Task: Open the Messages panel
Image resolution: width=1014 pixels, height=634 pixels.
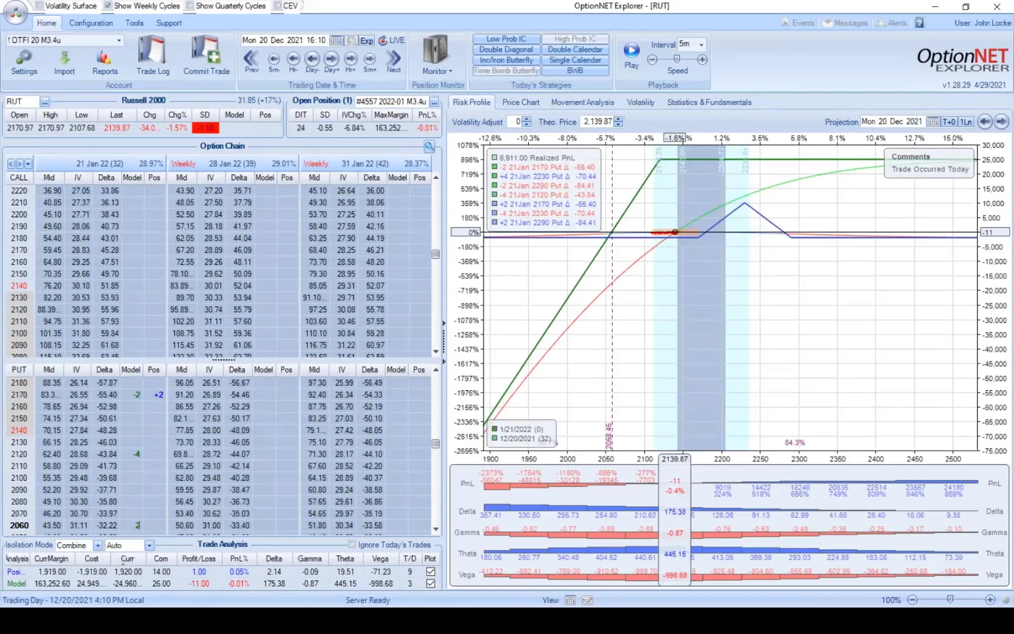Action: point(845,23)
